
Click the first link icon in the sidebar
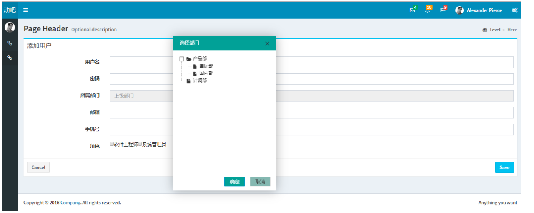(10, 43)
